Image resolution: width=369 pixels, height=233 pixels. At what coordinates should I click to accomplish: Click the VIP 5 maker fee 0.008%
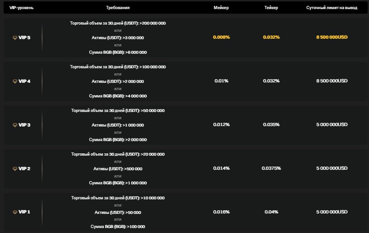(x=221, y=37)
